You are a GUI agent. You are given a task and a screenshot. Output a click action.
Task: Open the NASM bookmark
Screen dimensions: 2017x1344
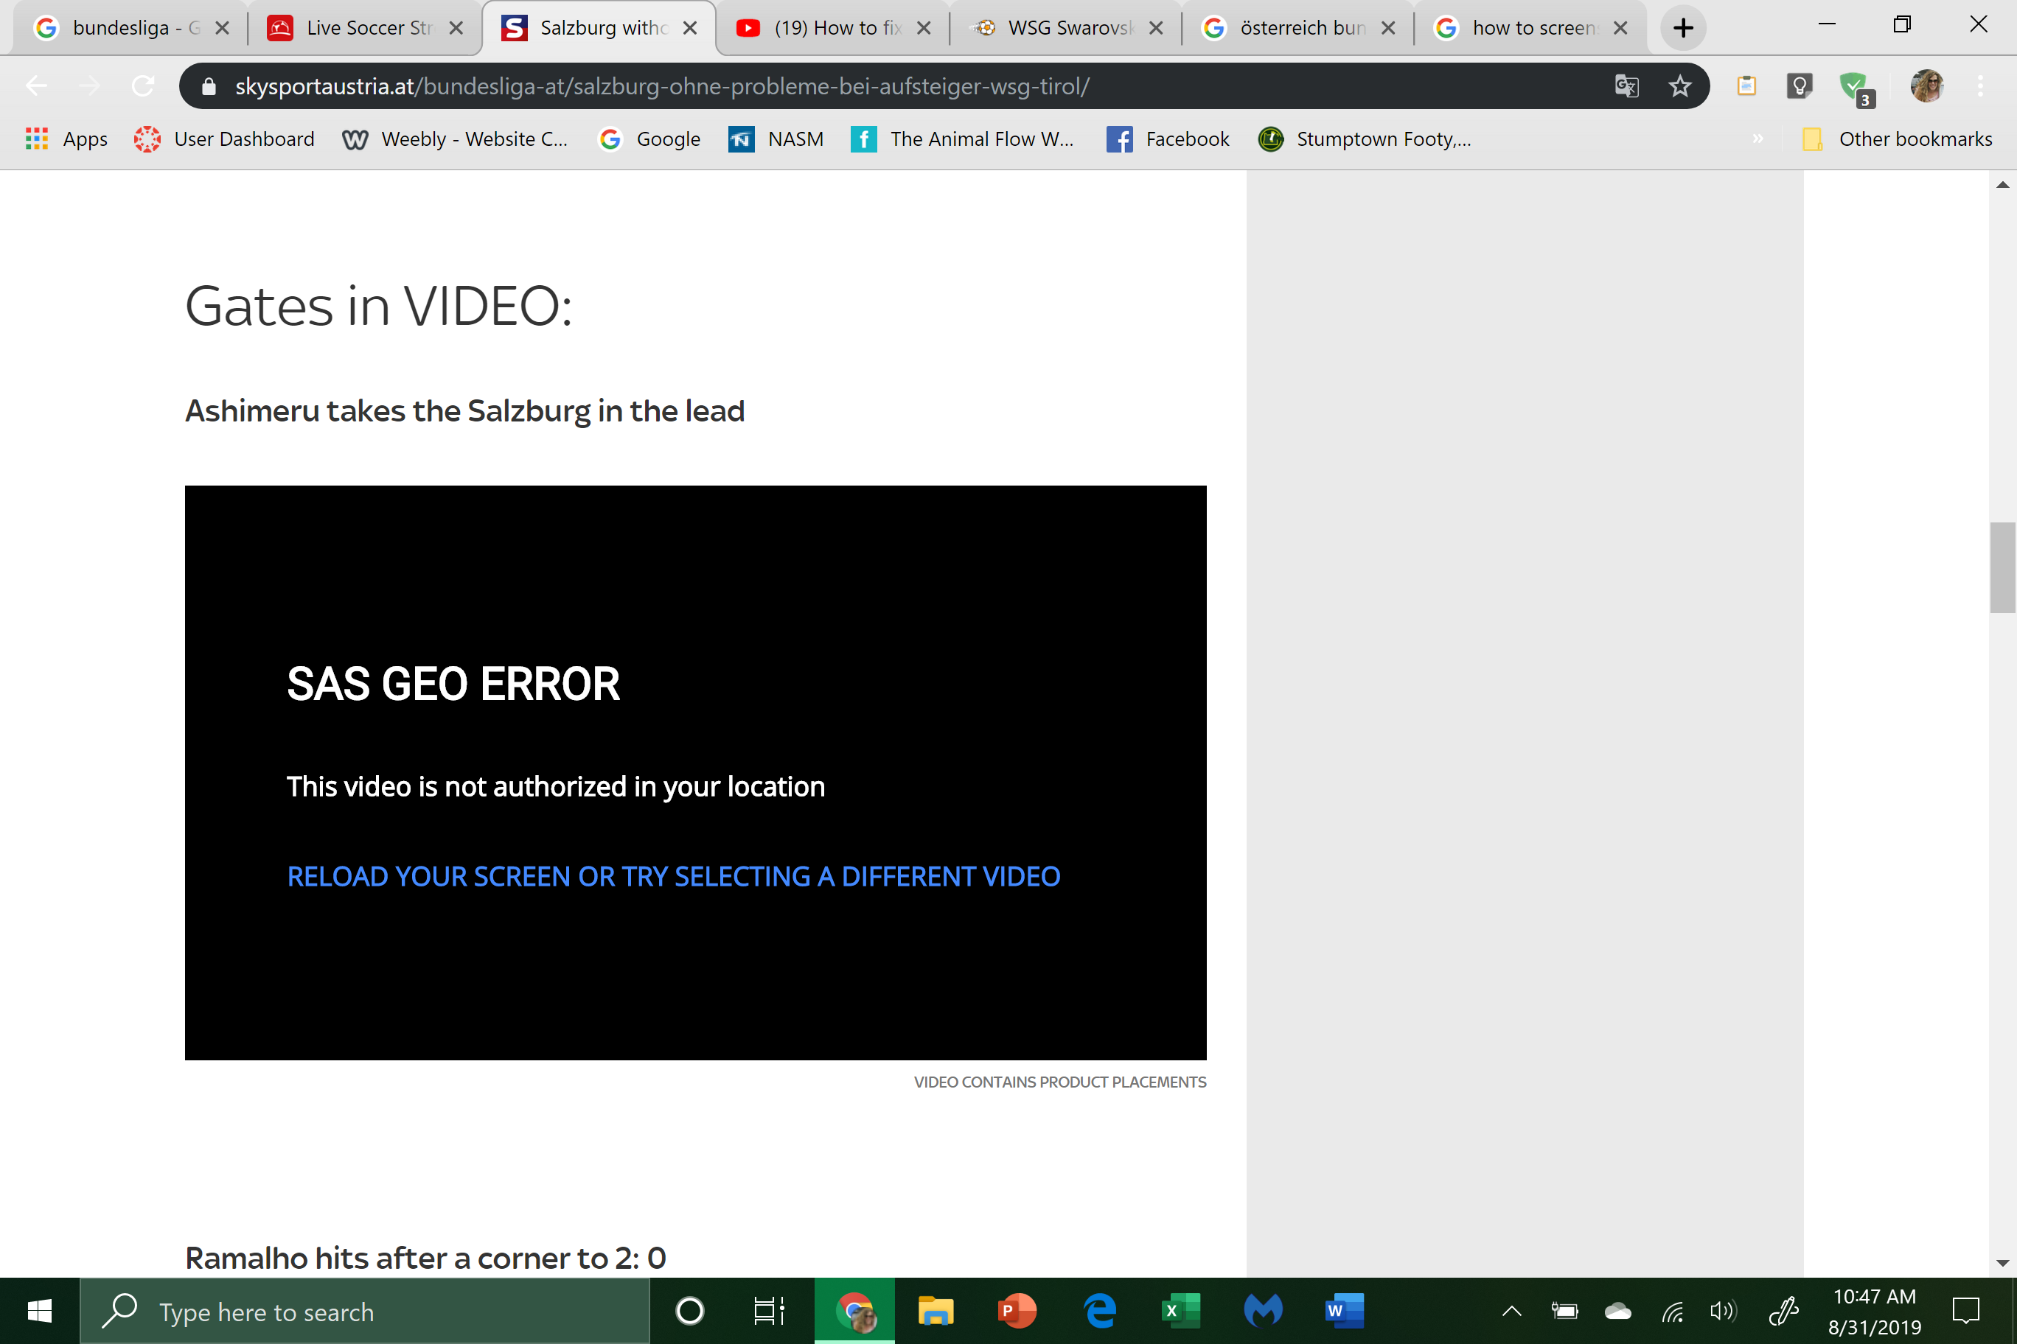point(776,139)
